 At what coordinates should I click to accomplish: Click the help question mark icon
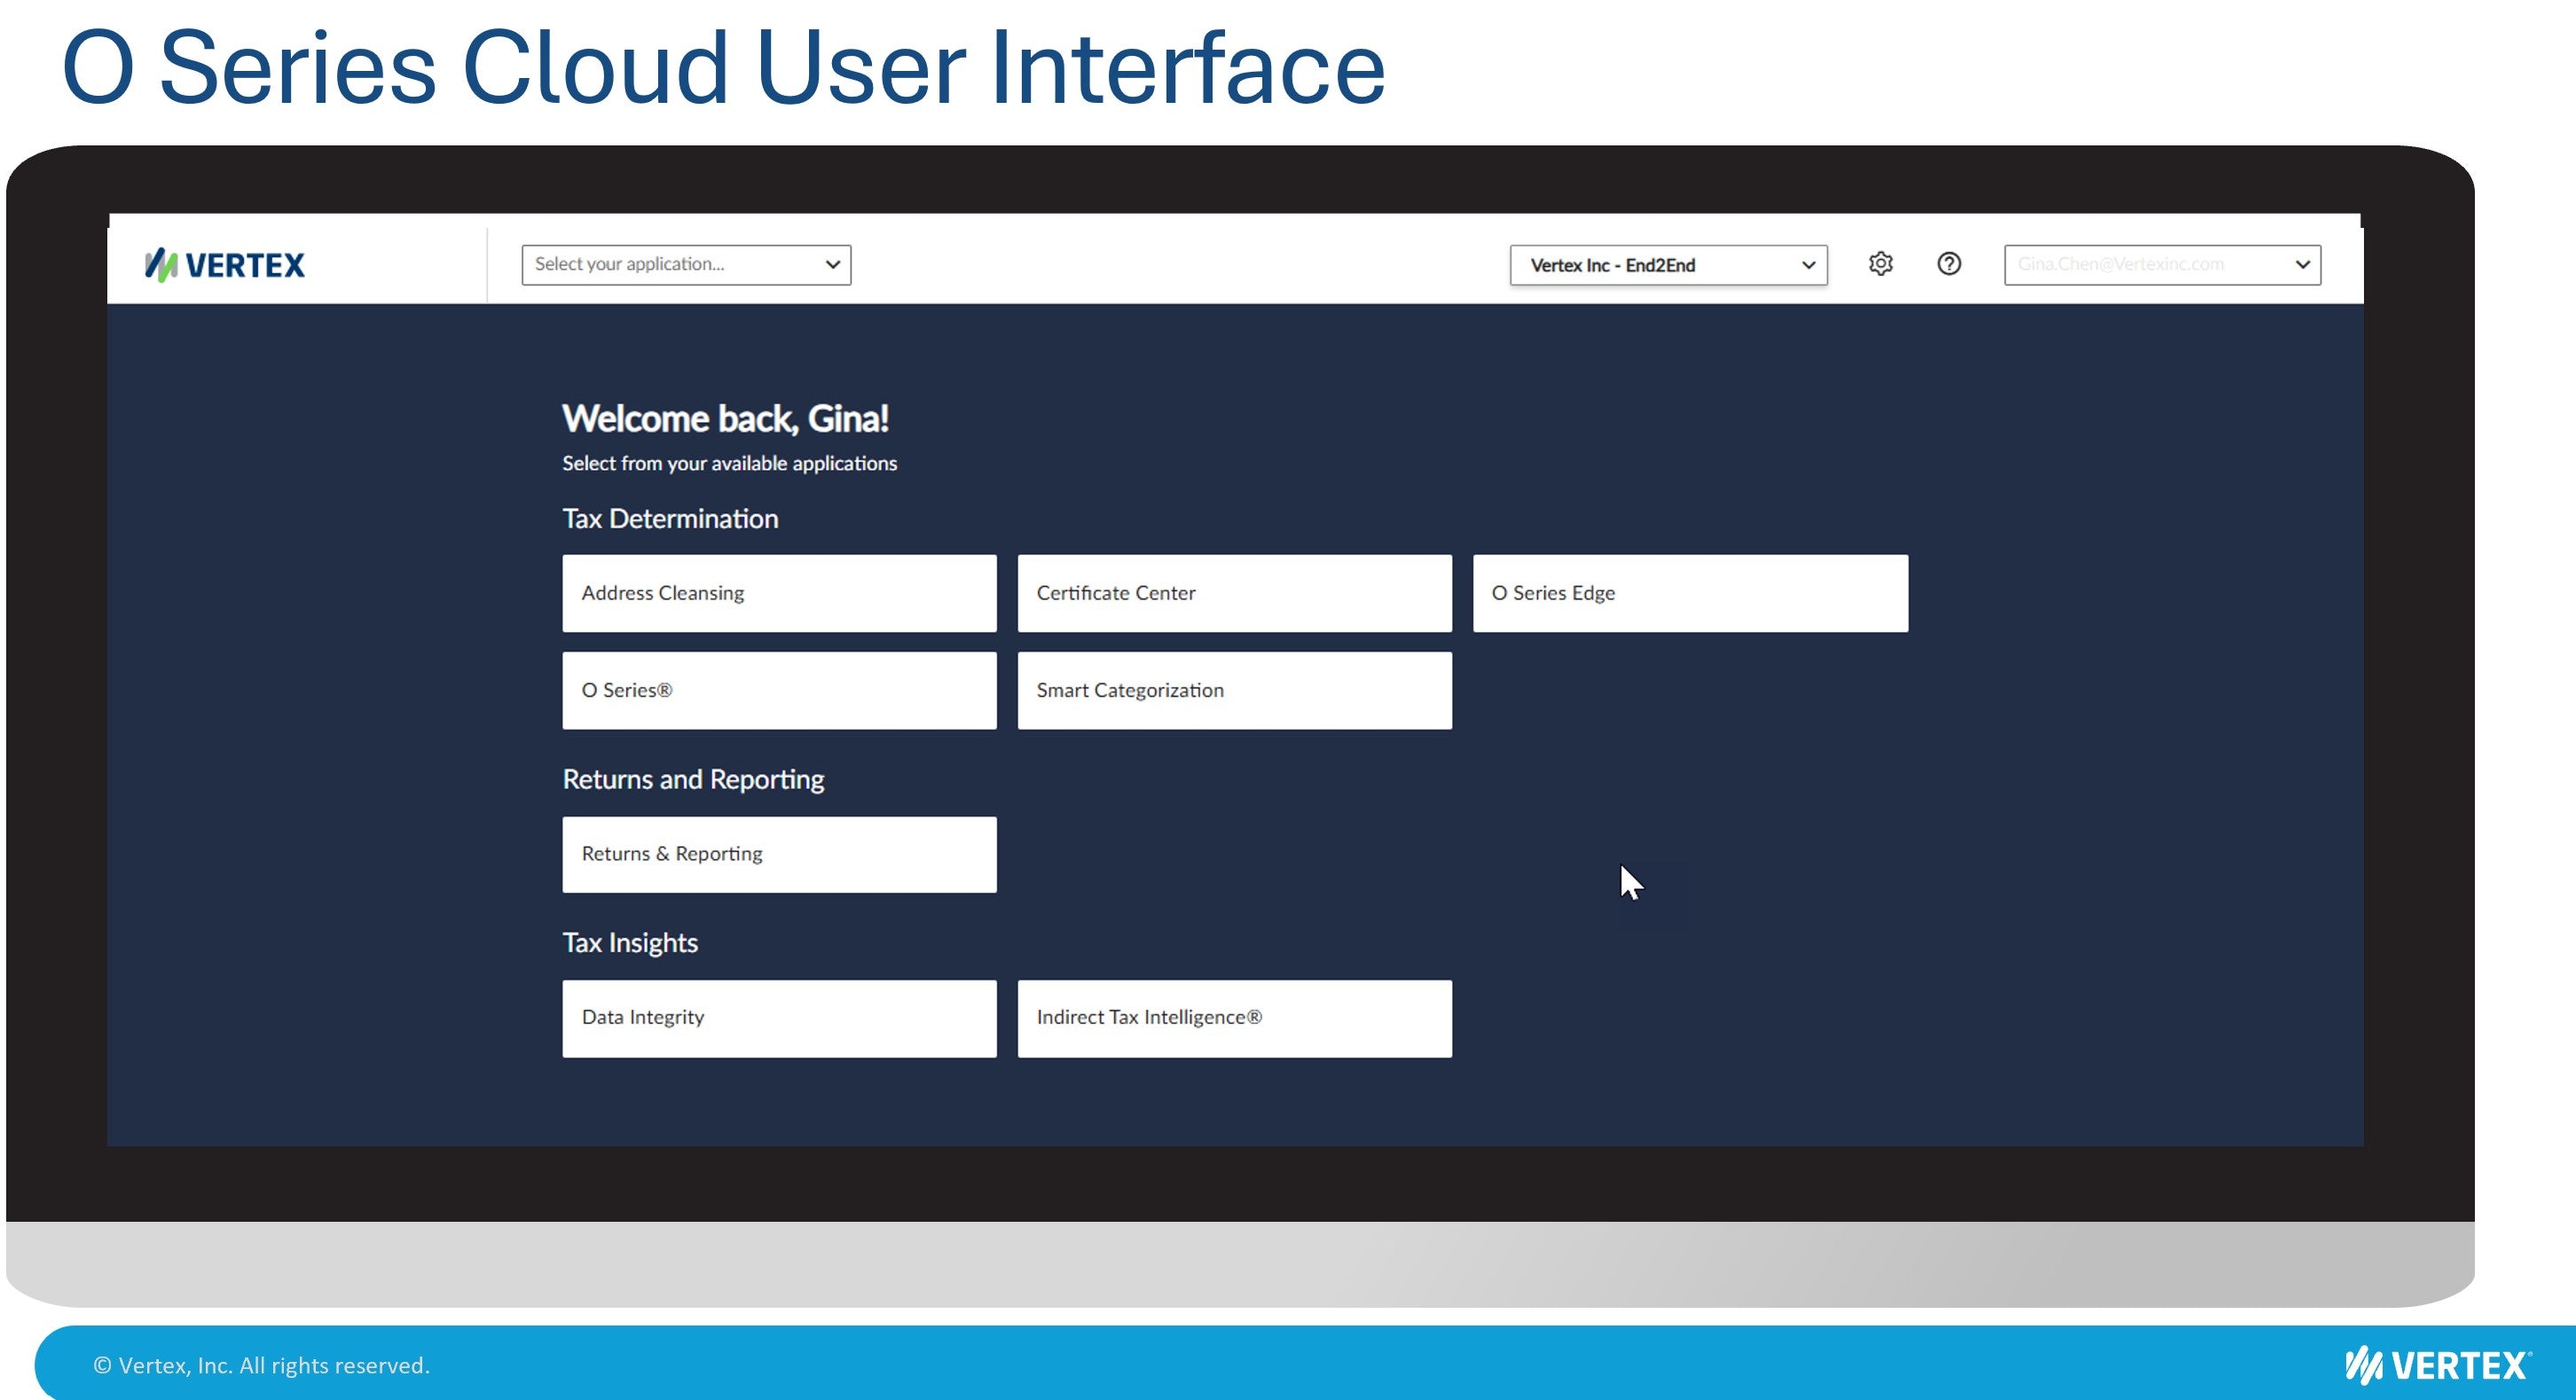[x=1948, y=264]
